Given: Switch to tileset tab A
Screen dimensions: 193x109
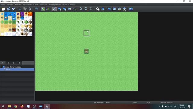Looking at the screenshot, I should tap(3, 63).
